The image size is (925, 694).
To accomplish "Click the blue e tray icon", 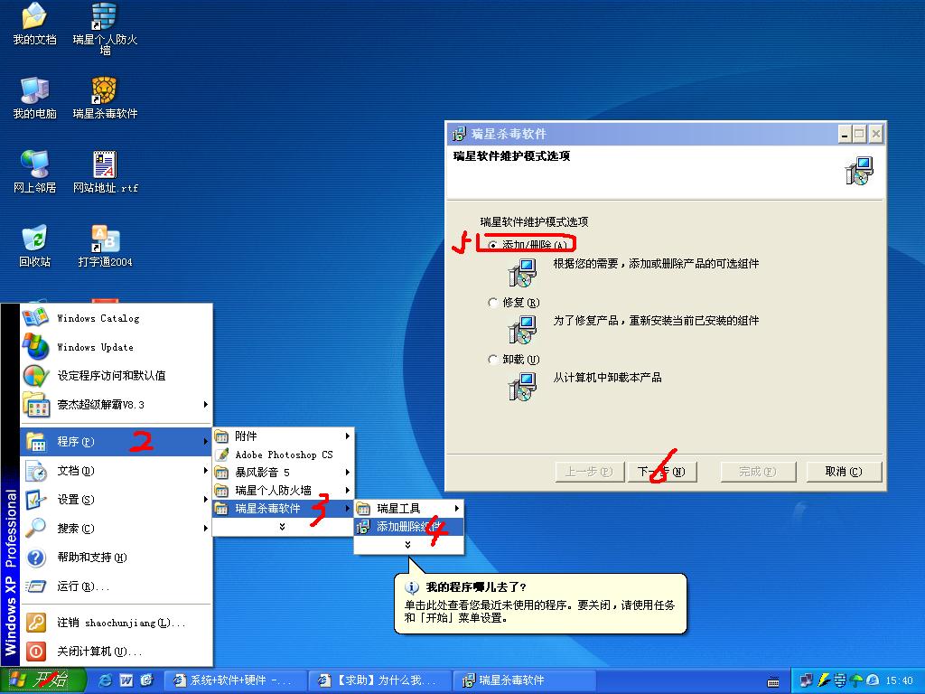I will 873,680.
